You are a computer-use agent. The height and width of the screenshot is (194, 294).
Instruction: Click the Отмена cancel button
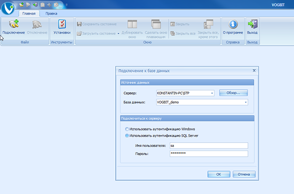[x=244, y=174]
